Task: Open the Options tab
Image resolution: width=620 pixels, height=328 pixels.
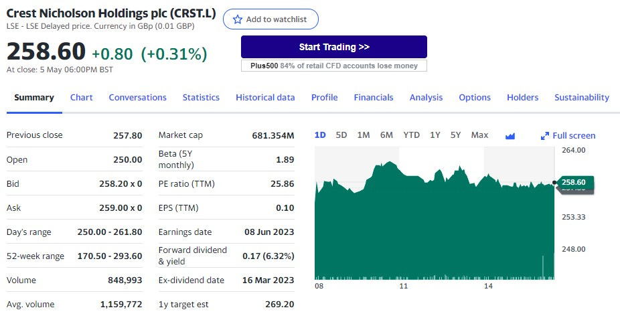Action: pyautogui.click(x=475, y=98)
